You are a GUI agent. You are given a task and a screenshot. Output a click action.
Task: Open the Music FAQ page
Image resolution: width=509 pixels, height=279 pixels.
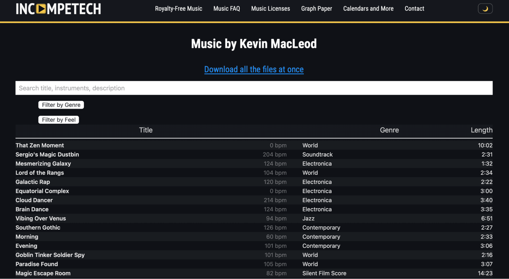pyautogui.click(x=226, y=9)
